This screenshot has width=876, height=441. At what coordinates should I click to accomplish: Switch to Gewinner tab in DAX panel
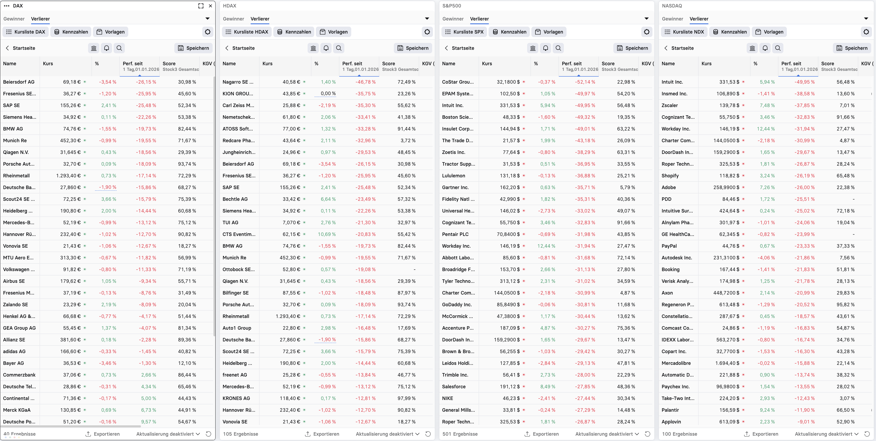(x=14, y=19)
